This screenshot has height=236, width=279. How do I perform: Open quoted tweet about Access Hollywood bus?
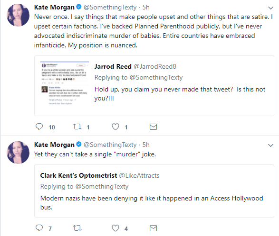coord(154,191)
